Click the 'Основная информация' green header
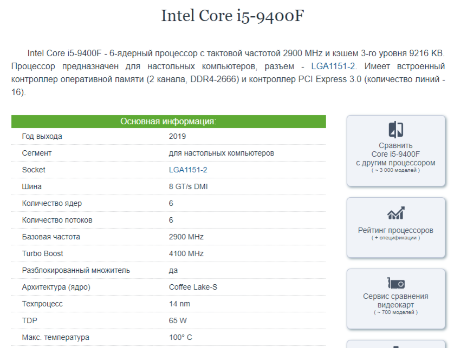Screen dimensions: 454x348 coord(168,121)
